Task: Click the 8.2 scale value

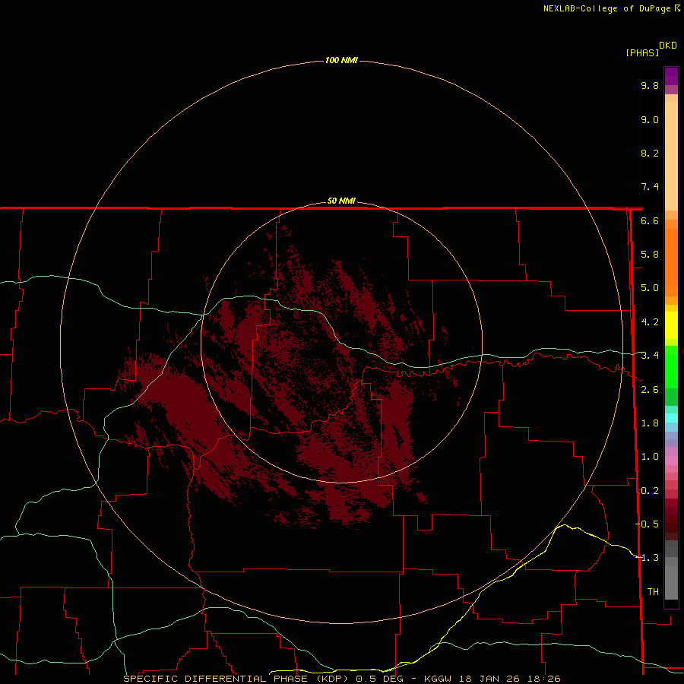Action: [x=650, y=153]
